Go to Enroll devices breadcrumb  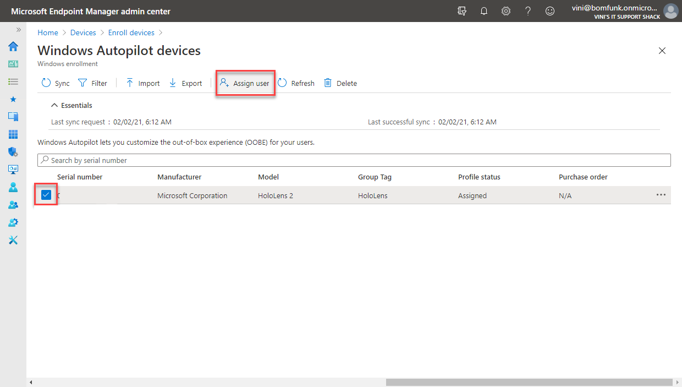(x=131, y=32)
